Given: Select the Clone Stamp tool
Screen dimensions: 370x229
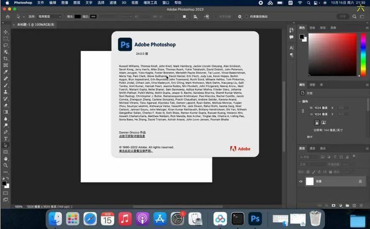Looking at the screenshot, I should [x=5, y=92].
